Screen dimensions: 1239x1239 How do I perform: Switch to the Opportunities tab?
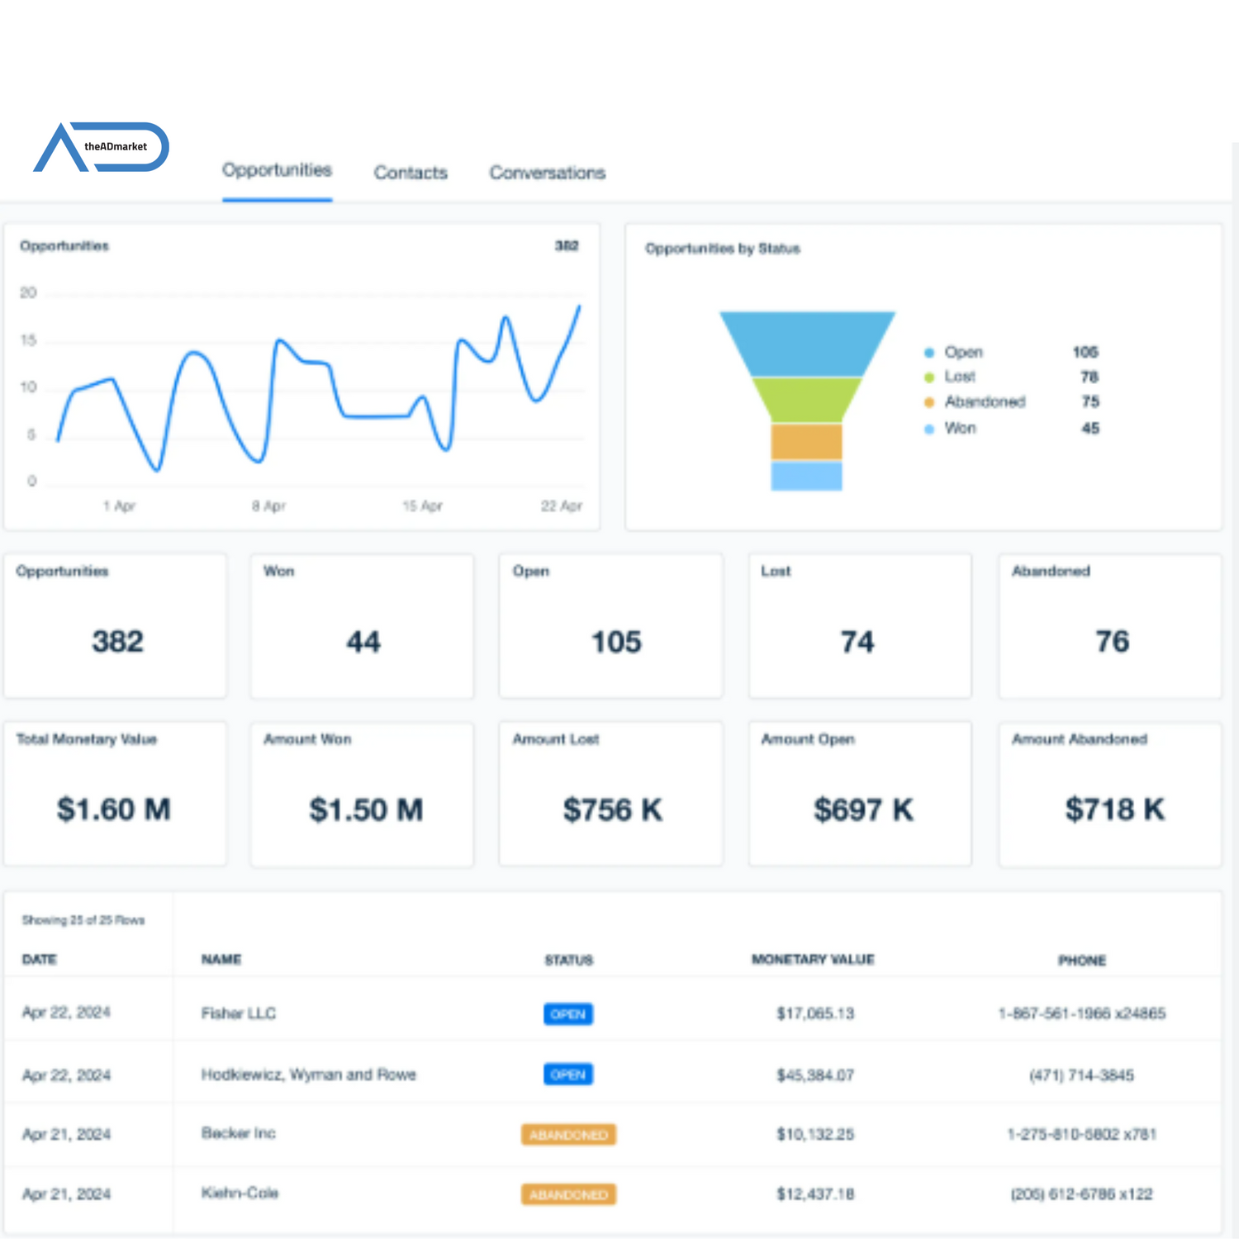pyautogui.click(x=277, y=170)
